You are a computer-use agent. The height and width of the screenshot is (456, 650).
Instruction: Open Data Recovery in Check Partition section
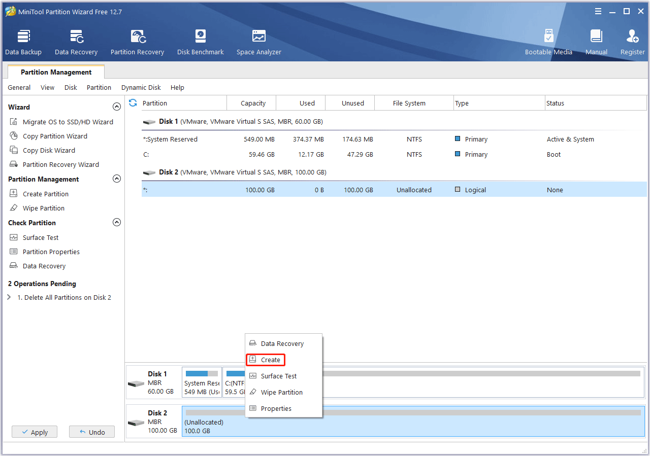click(38, 266)
